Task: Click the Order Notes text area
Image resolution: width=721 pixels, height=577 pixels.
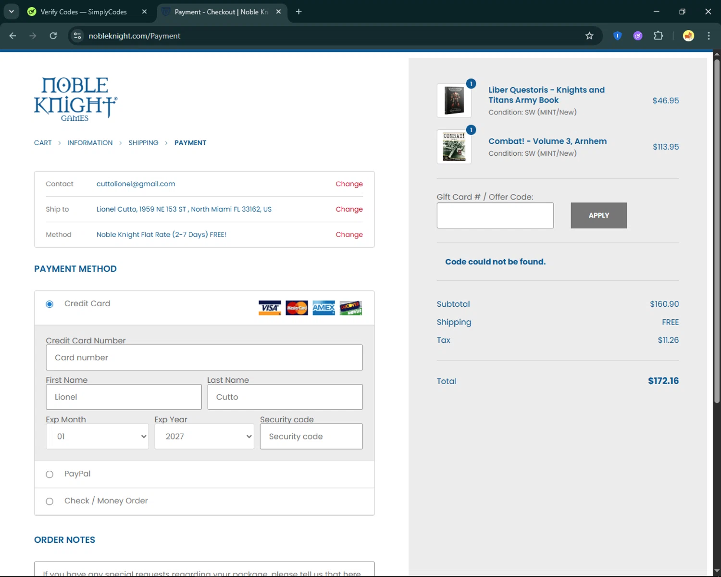Action: point(204,569)
